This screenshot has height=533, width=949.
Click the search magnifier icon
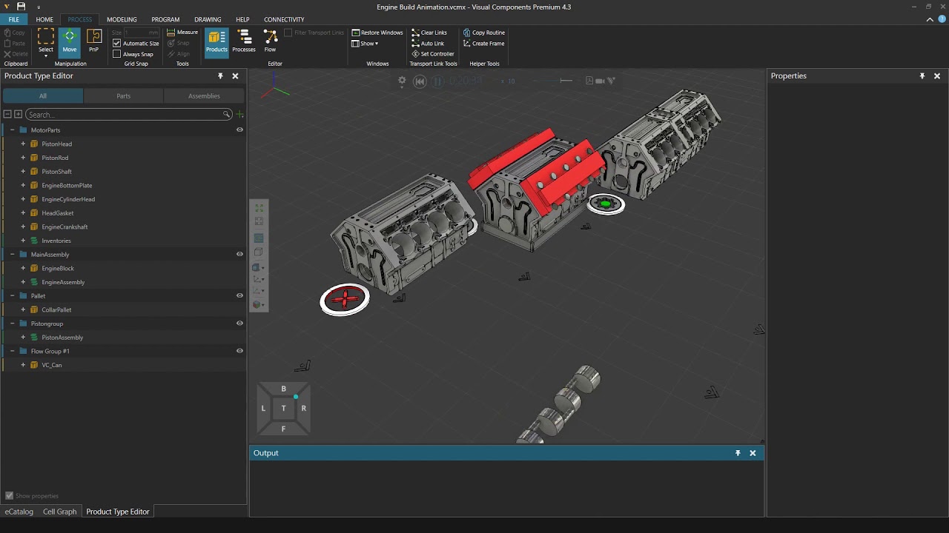coord(226,115)
